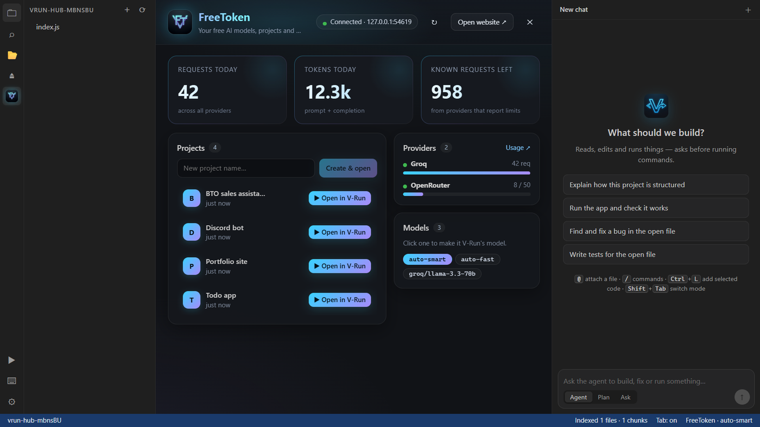This screenshot has width=760, height=427.
Task: Close the FreeToken panel
Action: (530, 22)
